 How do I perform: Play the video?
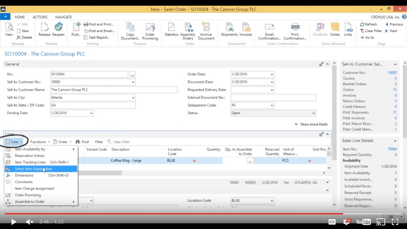[13, 222]
